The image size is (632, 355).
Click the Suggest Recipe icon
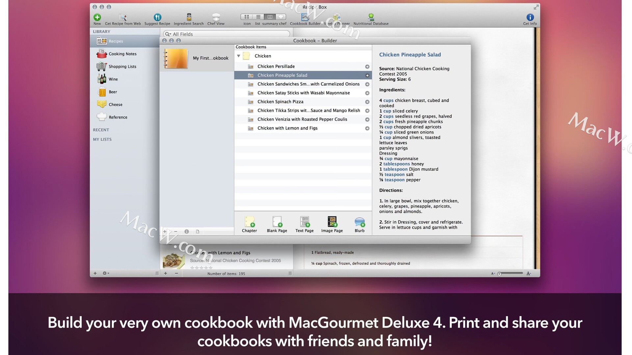pos(157,17)
